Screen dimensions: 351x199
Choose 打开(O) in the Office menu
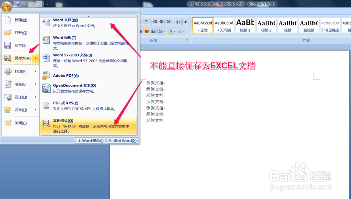pos(20,33)
